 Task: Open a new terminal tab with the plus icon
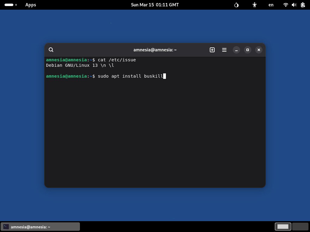click(x=212, y=50)
